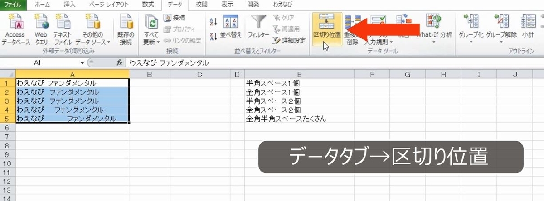The image size is (544, 201).
Task: Switch to ホーム tab
Action: (43, 4)
